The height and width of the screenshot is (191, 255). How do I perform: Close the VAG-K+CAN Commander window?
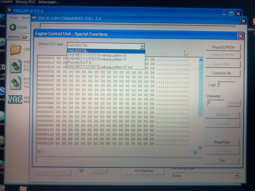click(244, 21)
